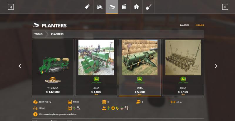Select the Tools trailer tab
Screen dimensions: 235x121
click(x=112, y=7)
